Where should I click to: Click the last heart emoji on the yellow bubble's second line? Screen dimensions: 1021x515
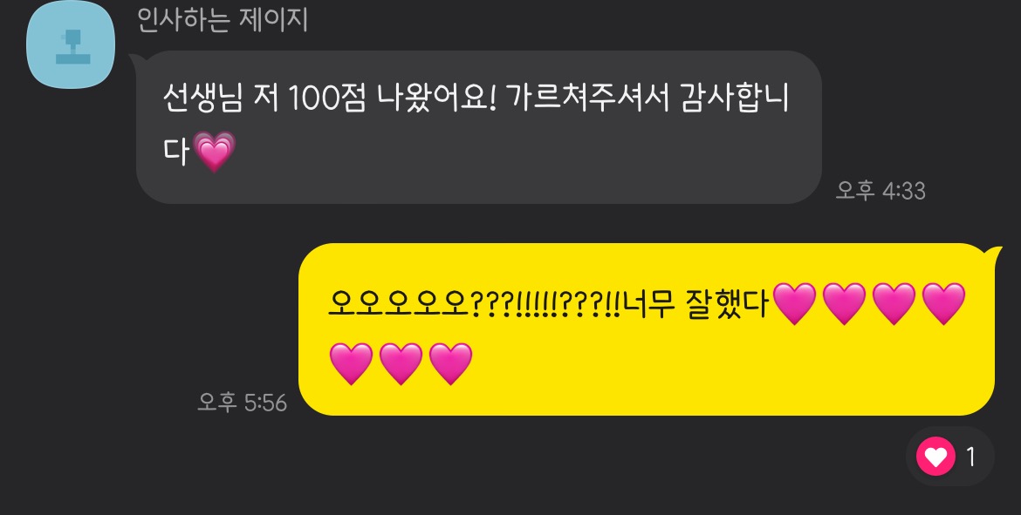pyautogui.click(x=450, y=364)
